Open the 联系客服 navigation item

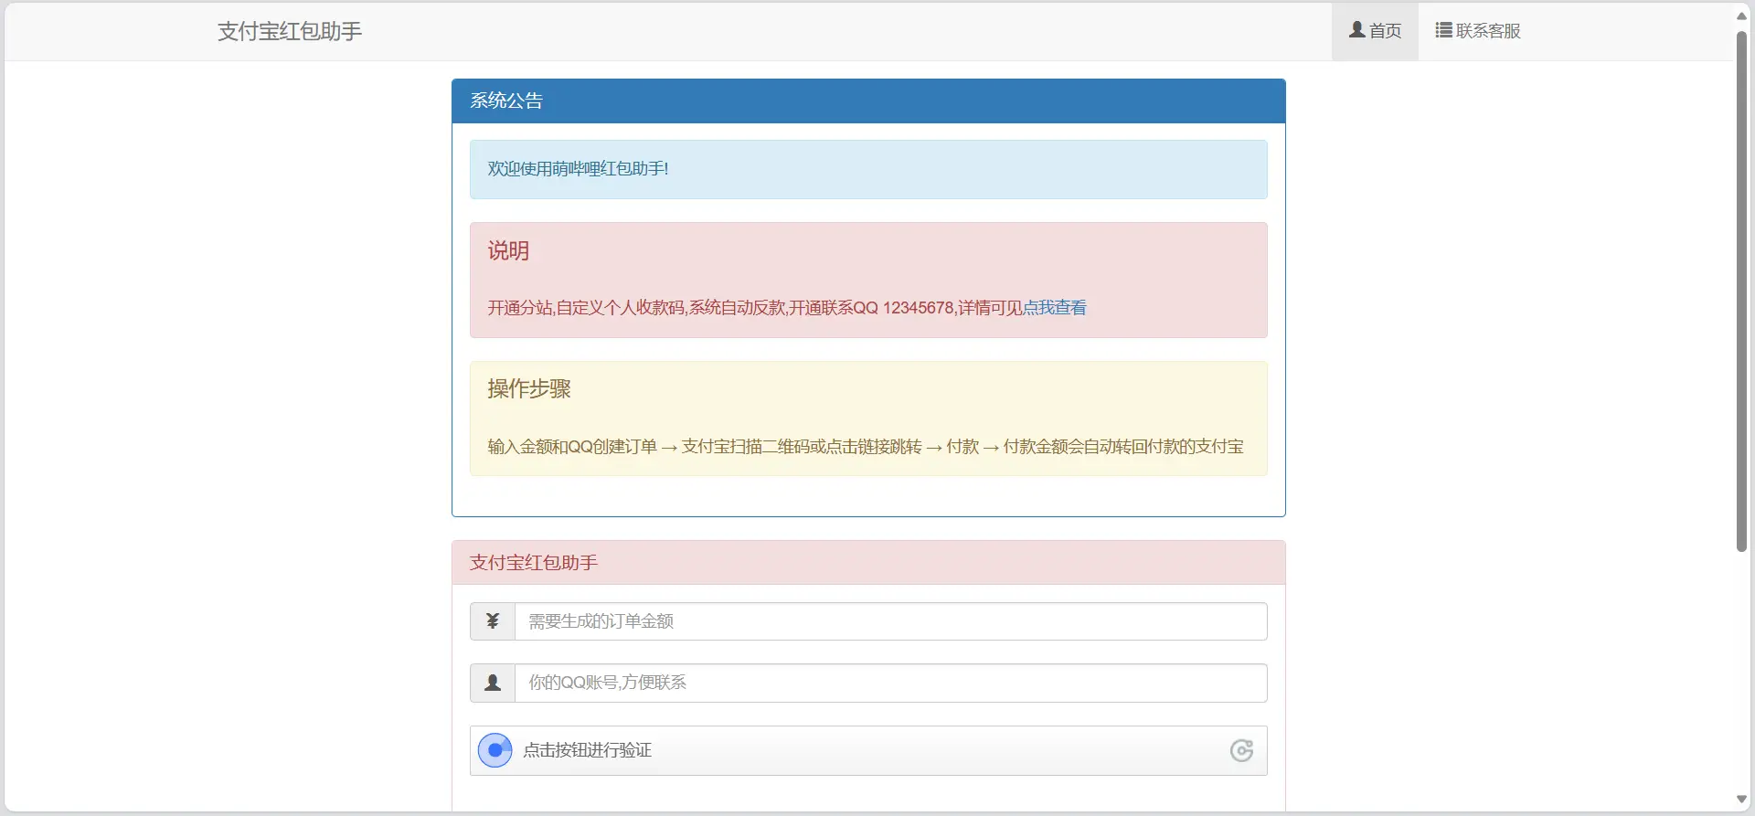[x=1478, y=31]
